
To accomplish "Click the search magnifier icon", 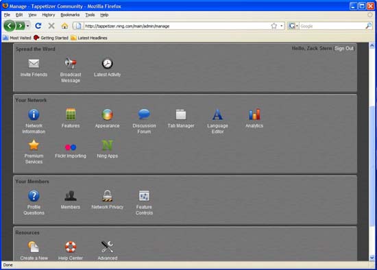I will point(369,26).
